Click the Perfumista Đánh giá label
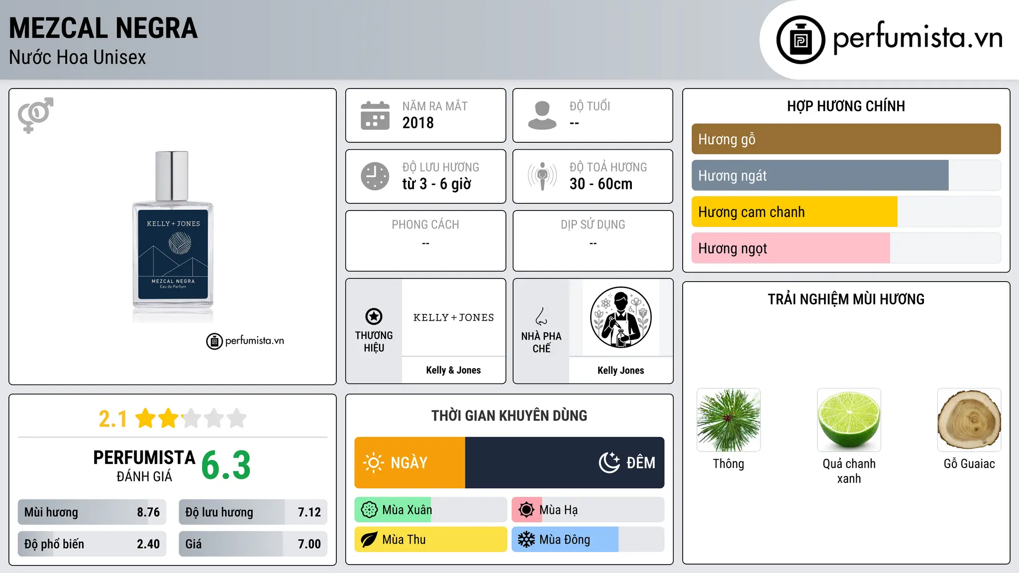The height and width of the screenshot is (573, 1019). 144,466
